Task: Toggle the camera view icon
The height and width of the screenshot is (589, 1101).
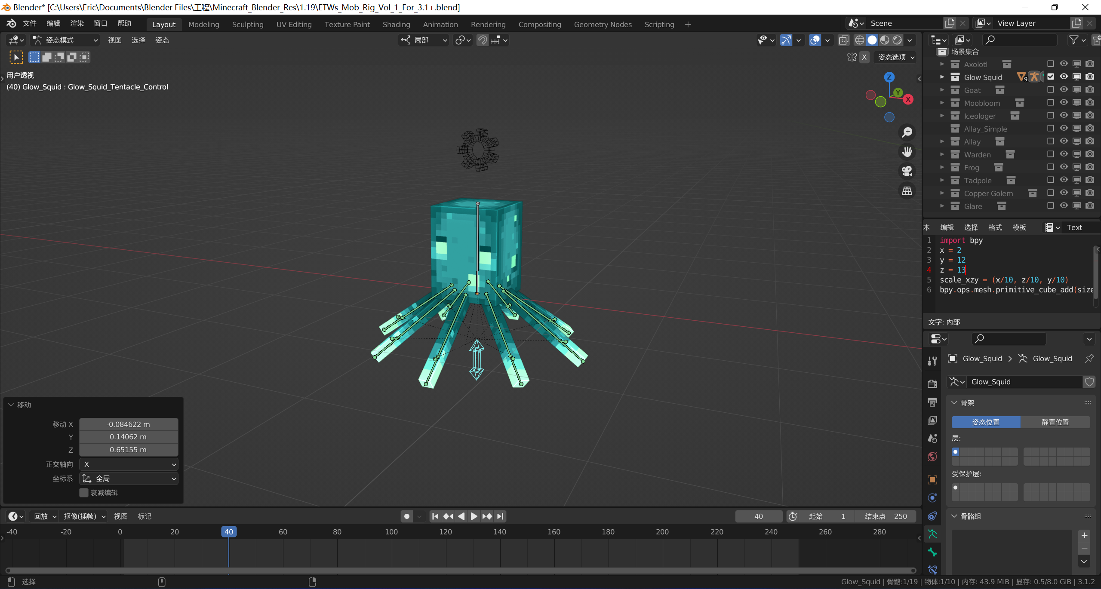Action: tap(907, 171)
